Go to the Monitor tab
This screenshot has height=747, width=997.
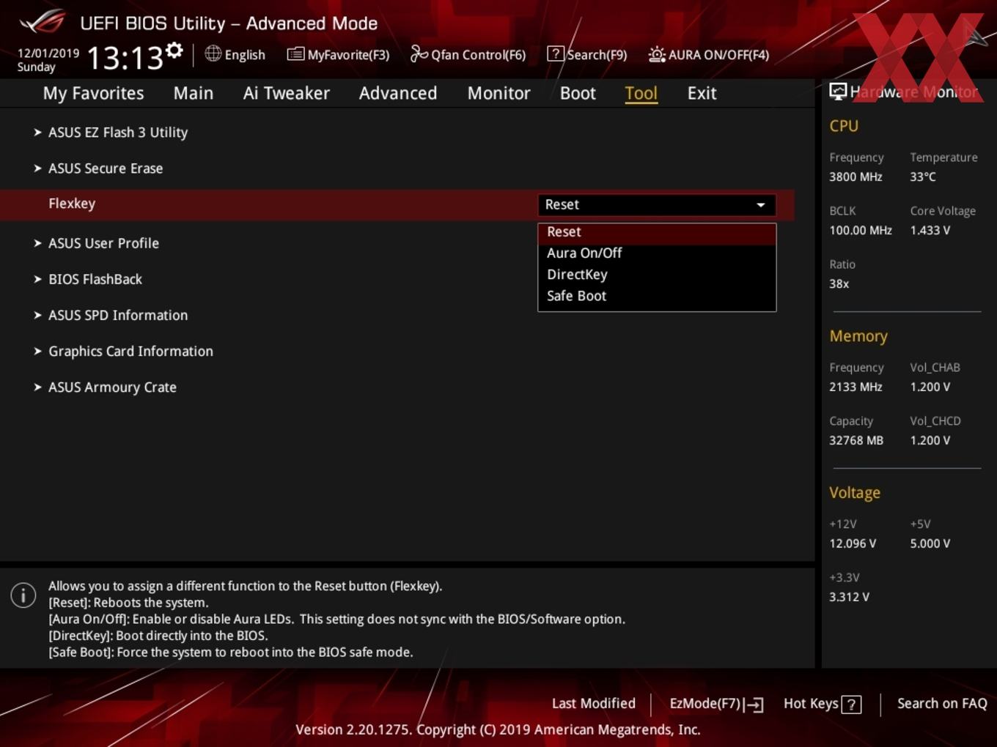click(498, 93)
